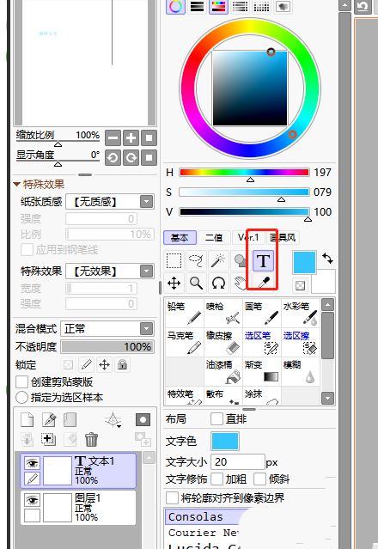Swap foreground and background colors
This screenshot has height=549, width=378.
pos(328,259)
